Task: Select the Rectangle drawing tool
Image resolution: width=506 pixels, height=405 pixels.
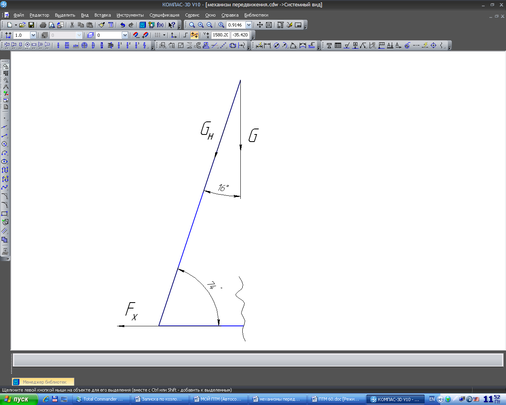Action: [x=5, y=214]
